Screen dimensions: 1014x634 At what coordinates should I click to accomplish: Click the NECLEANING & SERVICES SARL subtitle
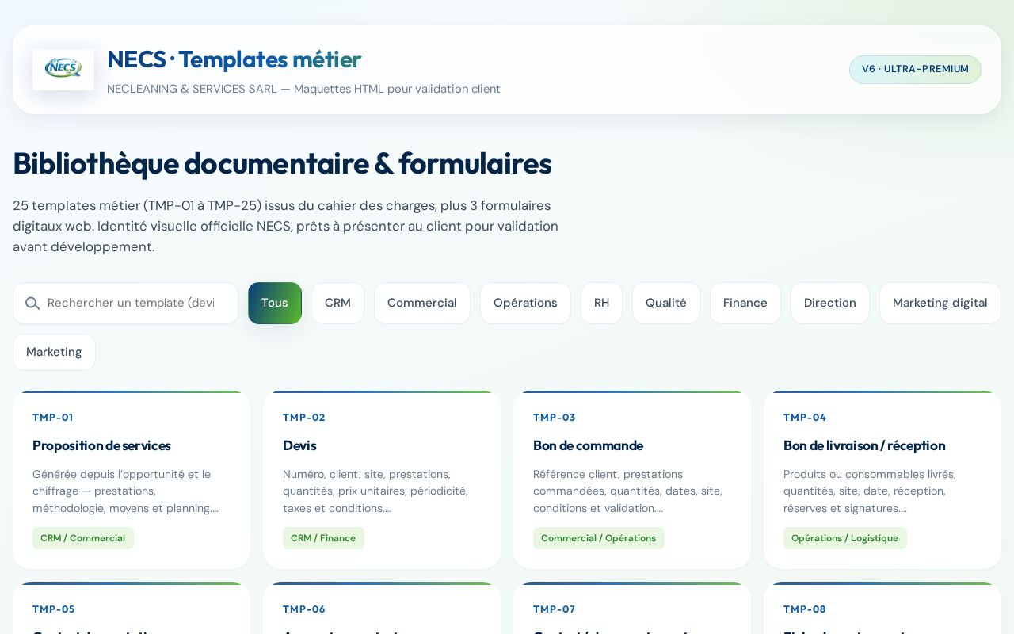[303, 89]
